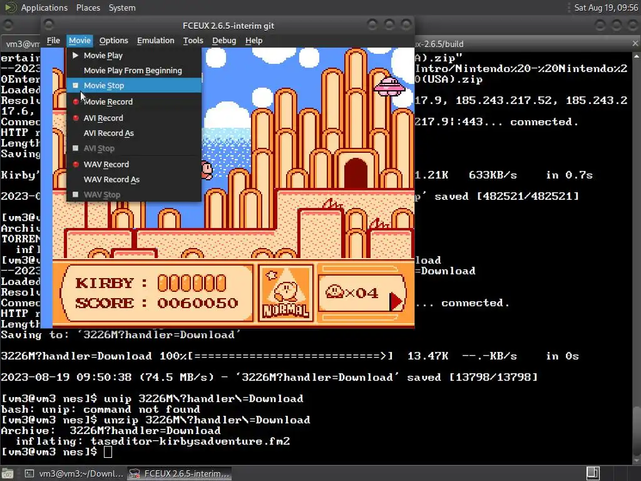The height and width of the screenshot is (481, 641).
Task: Click the distro logo icon in top panel
Action: pos(11,8)
